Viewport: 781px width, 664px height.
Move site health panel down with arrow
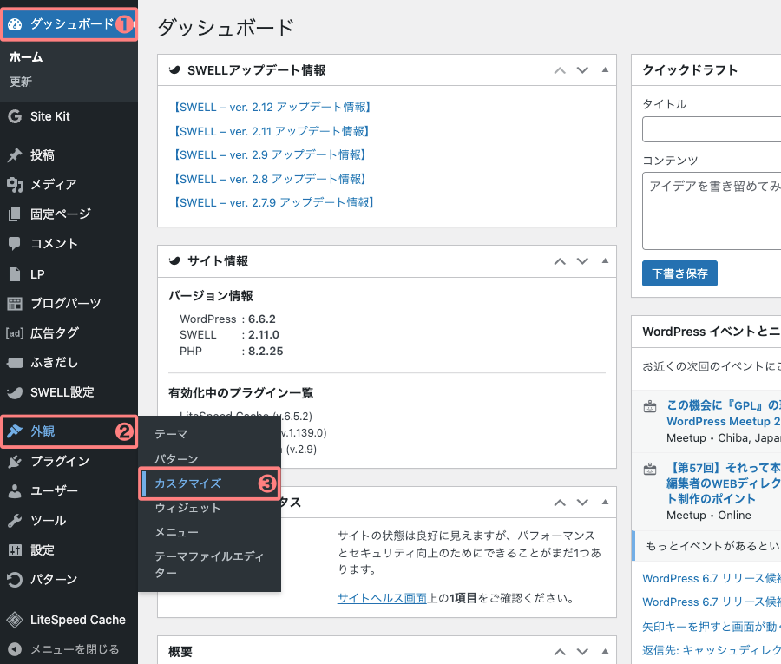click(582, 502)
